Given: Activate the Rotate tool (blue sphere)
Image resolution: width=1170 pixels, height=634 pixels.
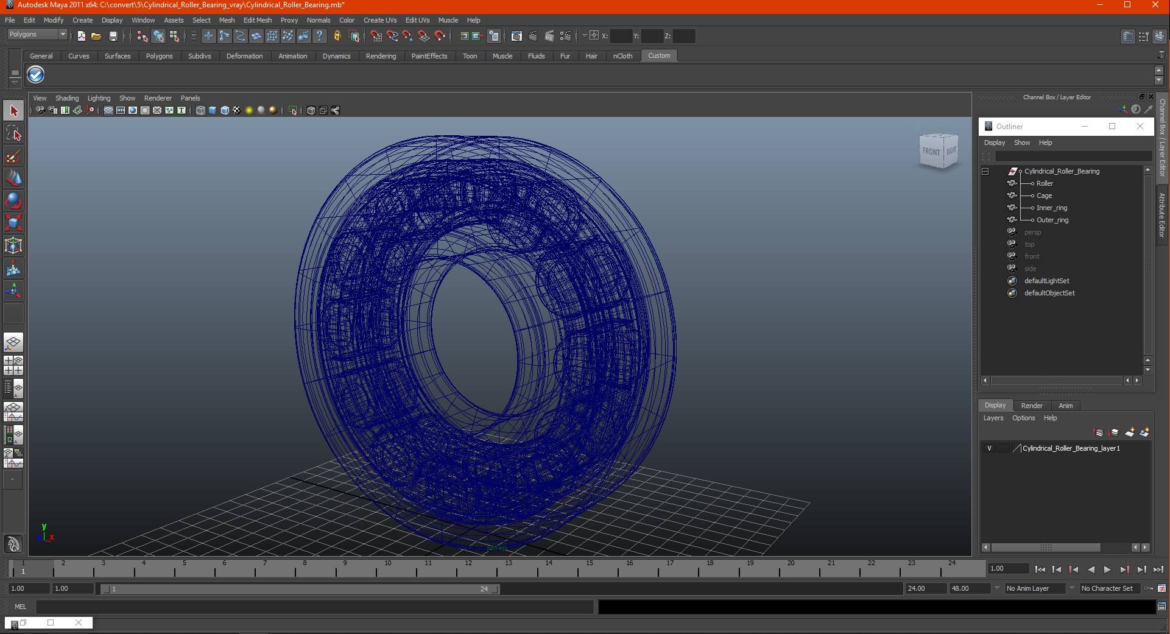Looking at the screenshot, I should 13,200.
